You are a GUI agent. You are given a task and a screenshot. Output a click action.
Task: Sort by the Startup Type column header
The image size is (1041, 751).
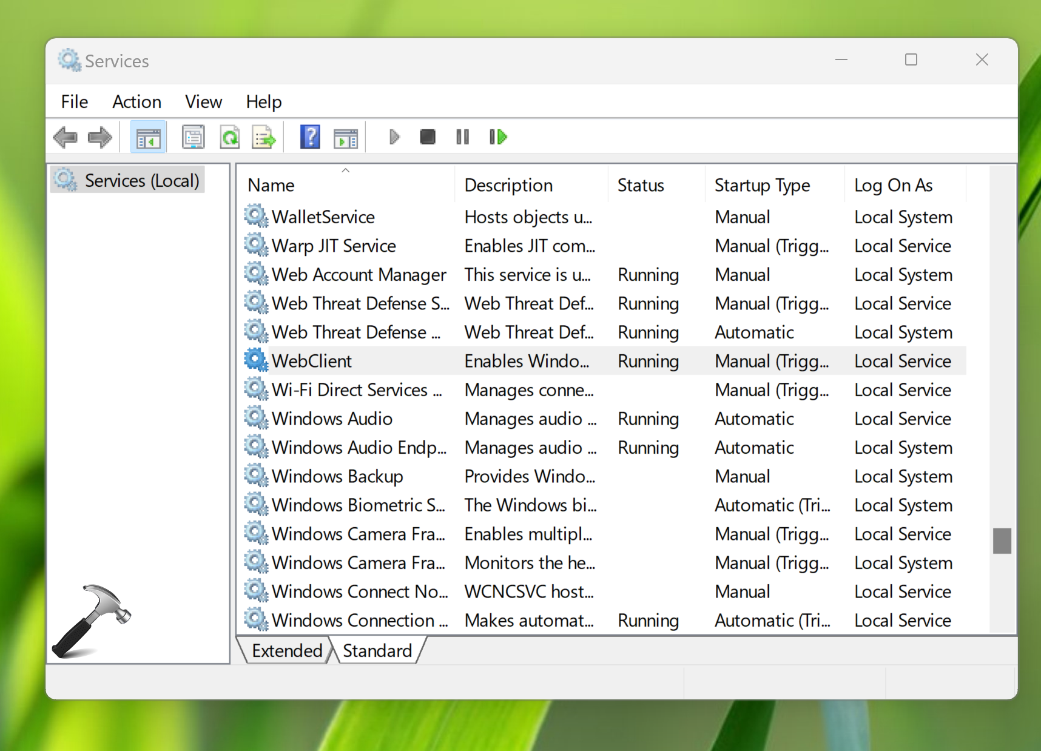tap(762, 186)
